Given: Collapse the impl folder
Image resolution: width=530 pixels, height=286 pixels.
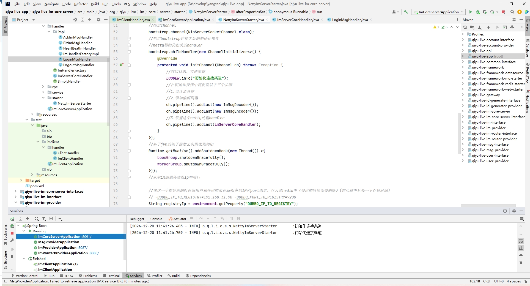Looking at the screenshot, I should coord(49,32).
